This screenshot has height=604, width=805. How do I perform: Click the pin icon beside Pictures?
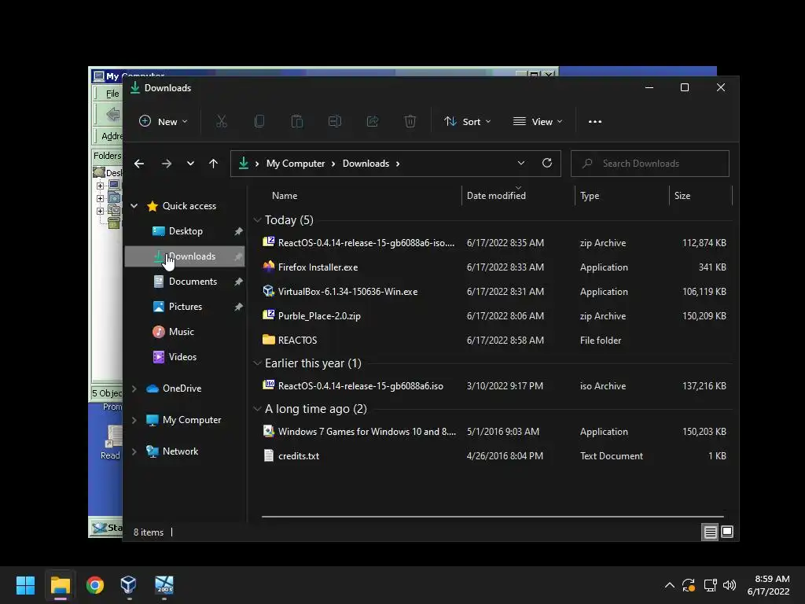pyautogui.click(x=238, y=308)
